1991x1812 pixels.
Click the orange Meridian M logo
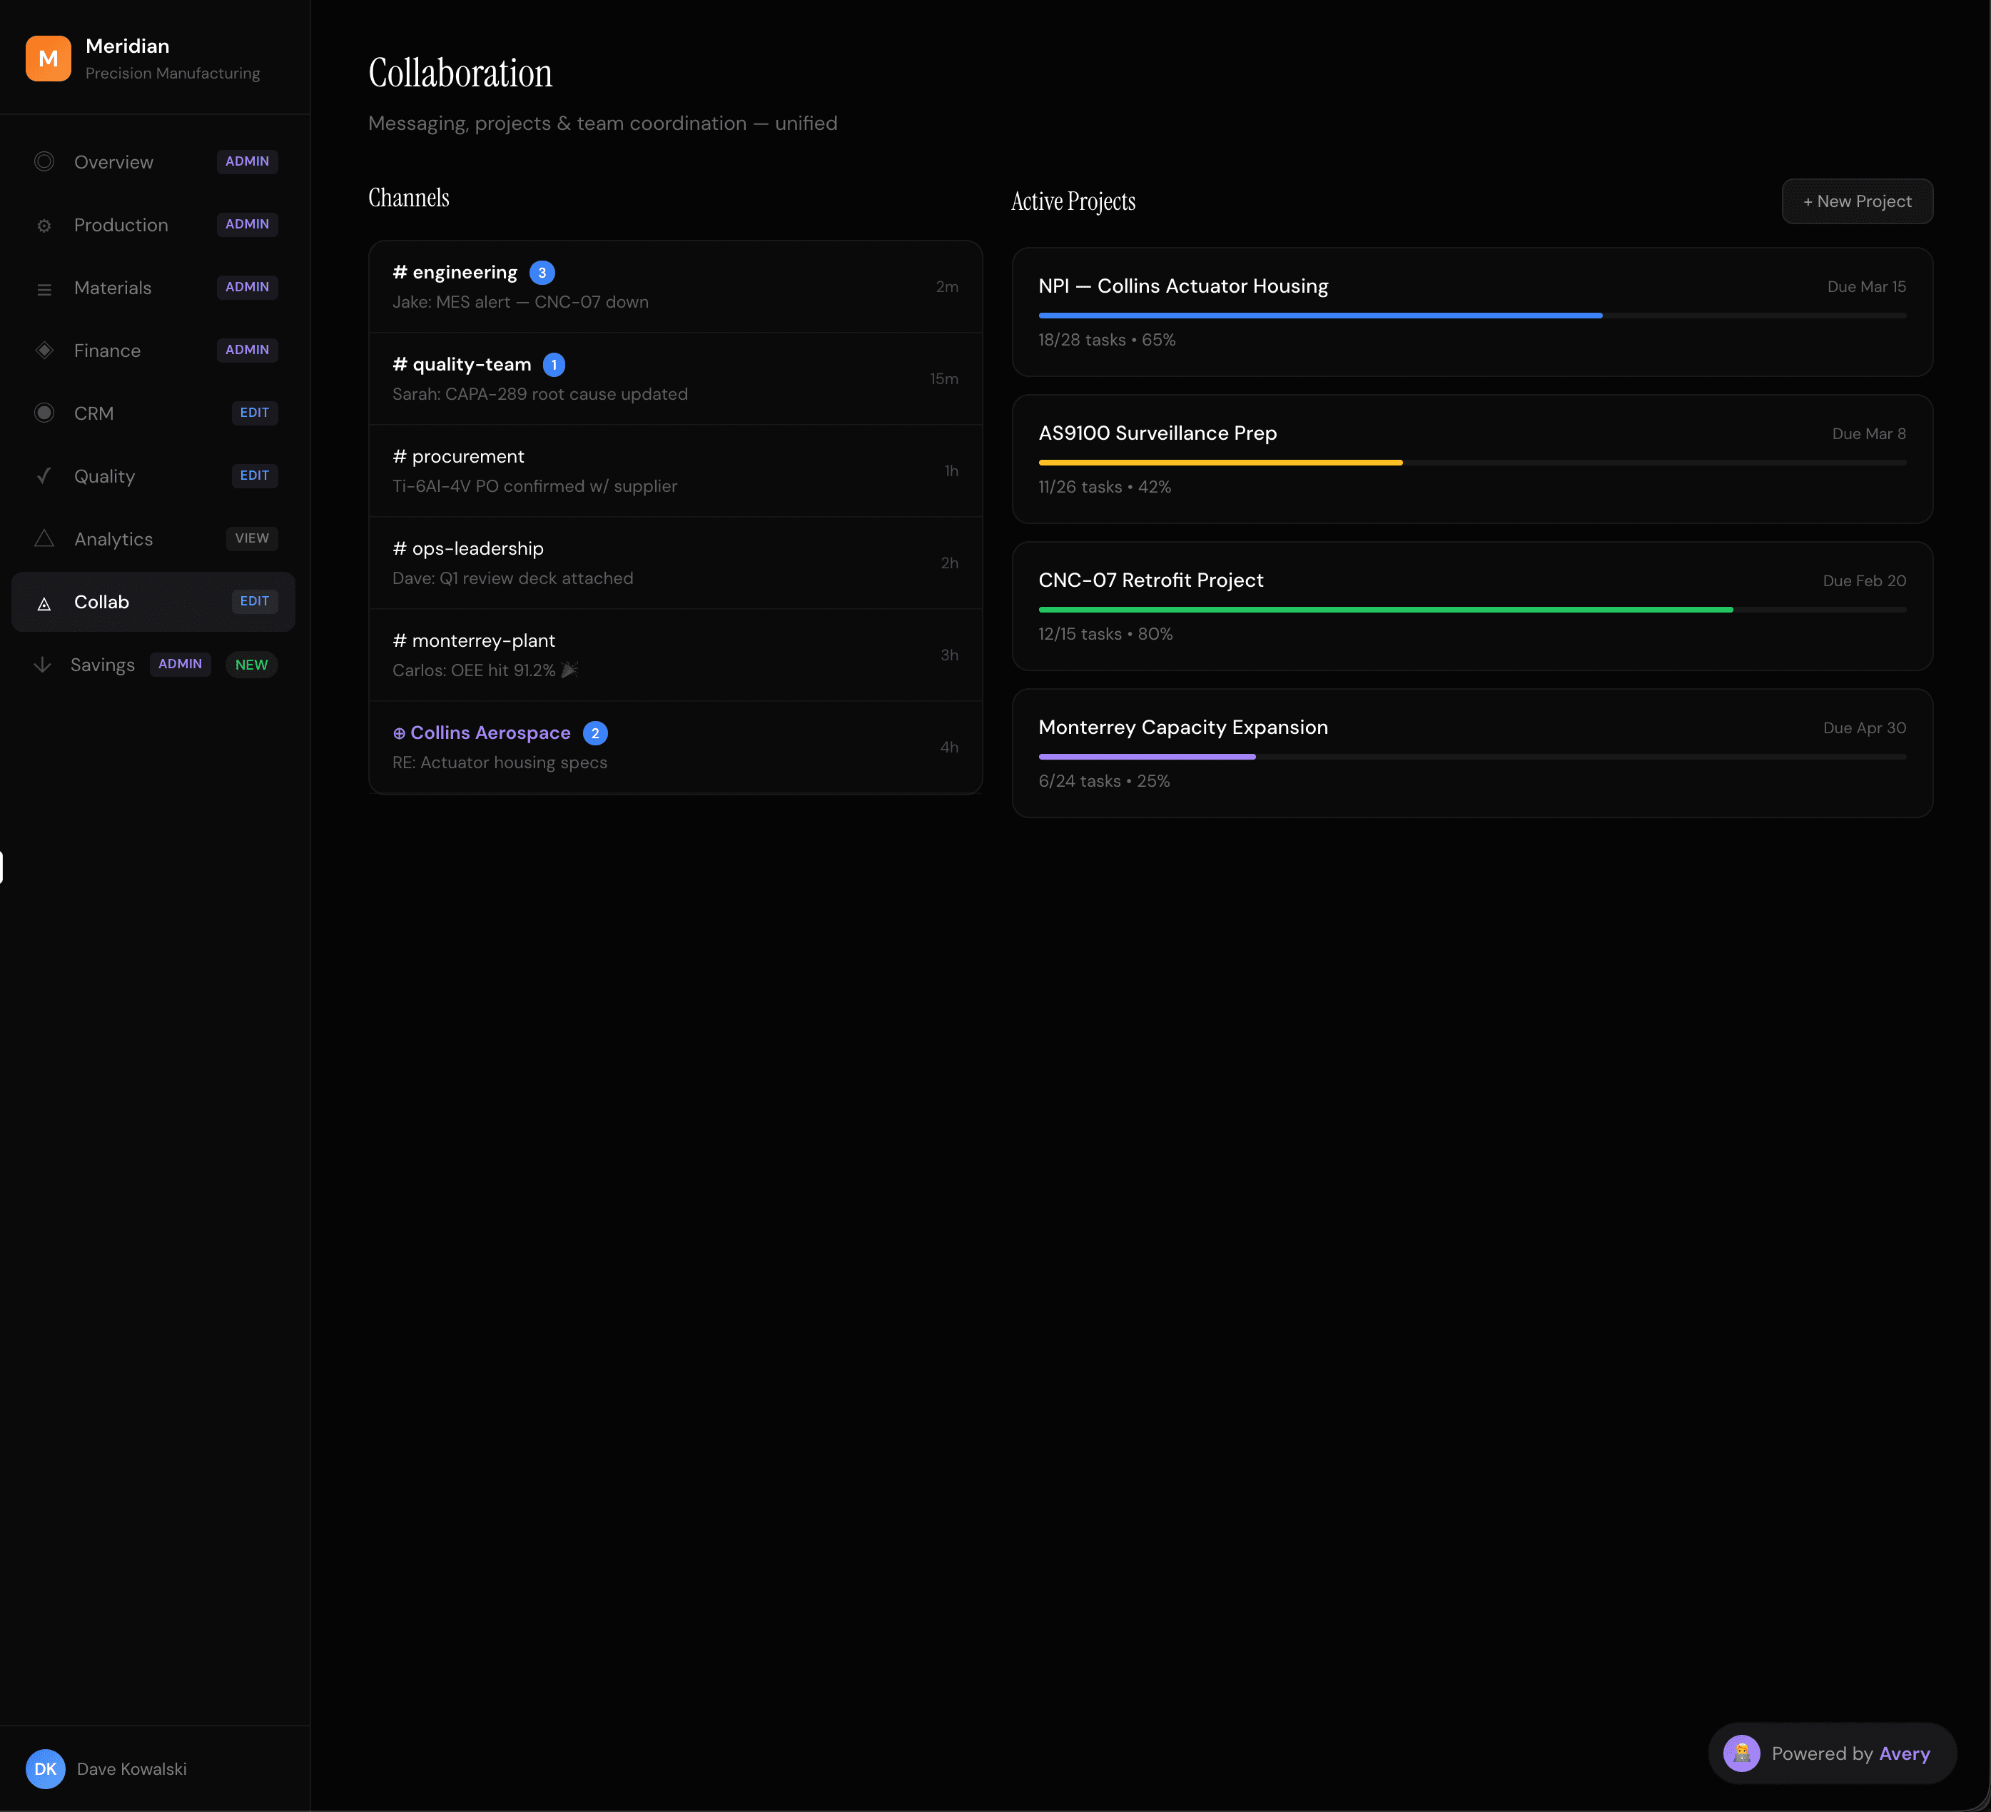47,59
